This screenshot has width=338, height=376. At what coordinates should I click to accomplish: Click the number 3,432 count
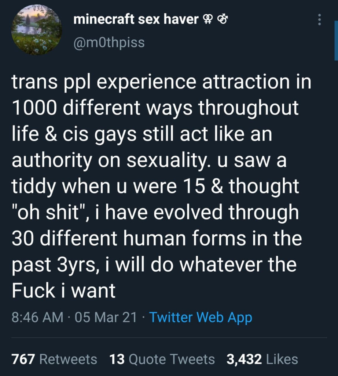point(244,359)
